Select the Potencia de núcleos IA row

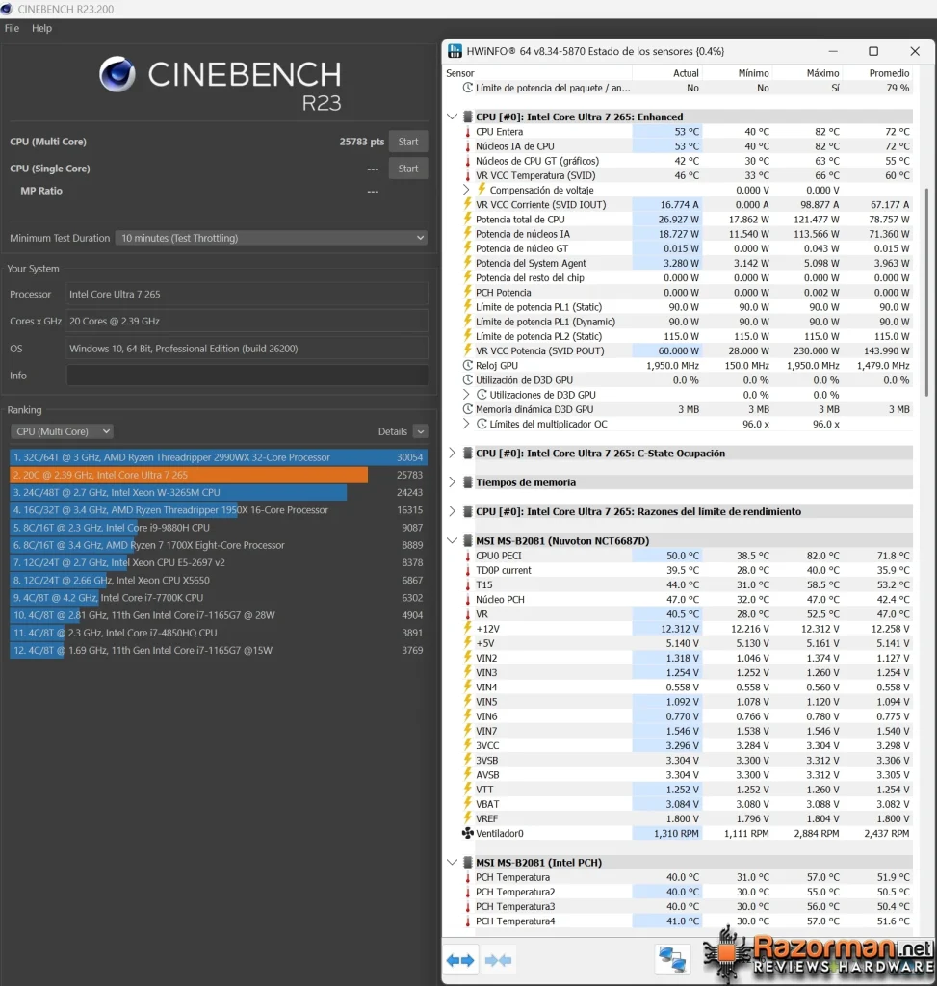[x=688, y=233]
